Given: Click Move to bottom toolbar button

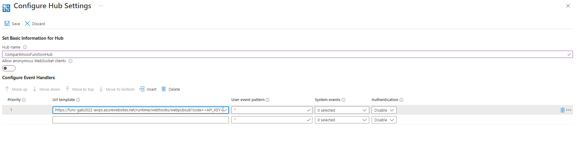Looking at the screenshot, I should click(x=117, y=89).
